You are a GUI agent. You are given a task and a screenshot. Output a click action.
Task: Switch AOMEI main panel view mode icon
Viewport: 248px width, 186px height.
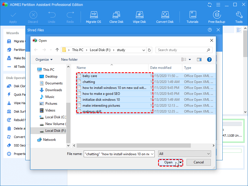239,30
